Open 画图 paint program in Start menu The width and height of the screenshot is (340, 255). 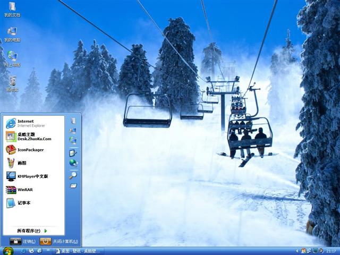click(33, 163)
